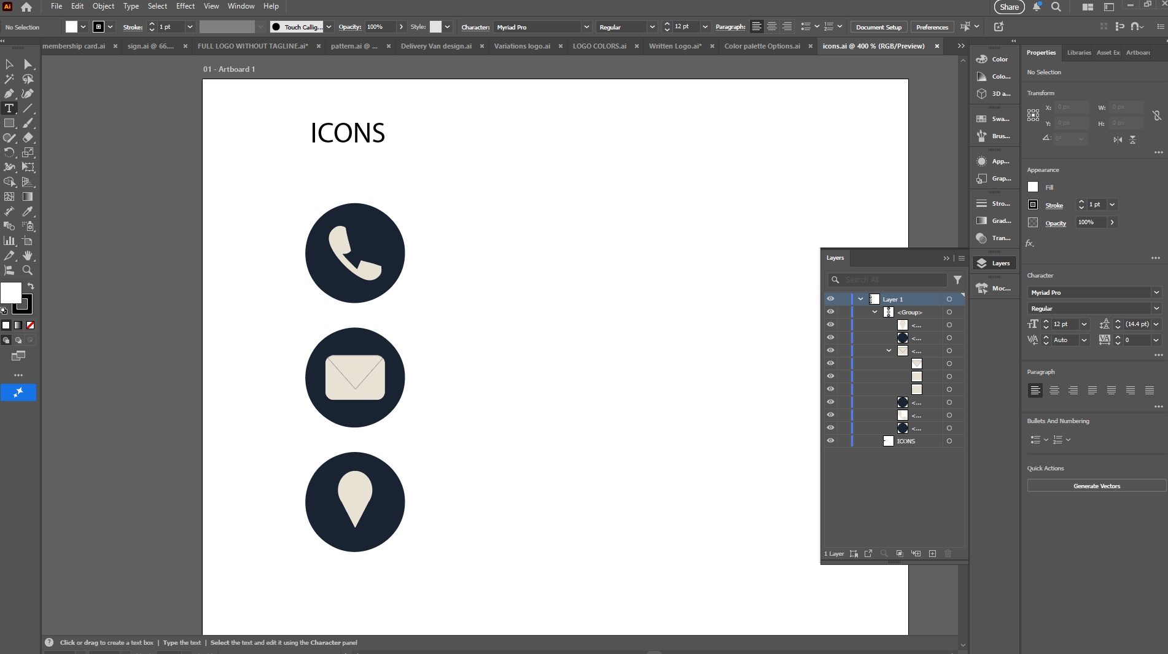Select the Curvature tool
Image resolution: width=1168 pixels, height=654 pixels.
click(28, 93)
